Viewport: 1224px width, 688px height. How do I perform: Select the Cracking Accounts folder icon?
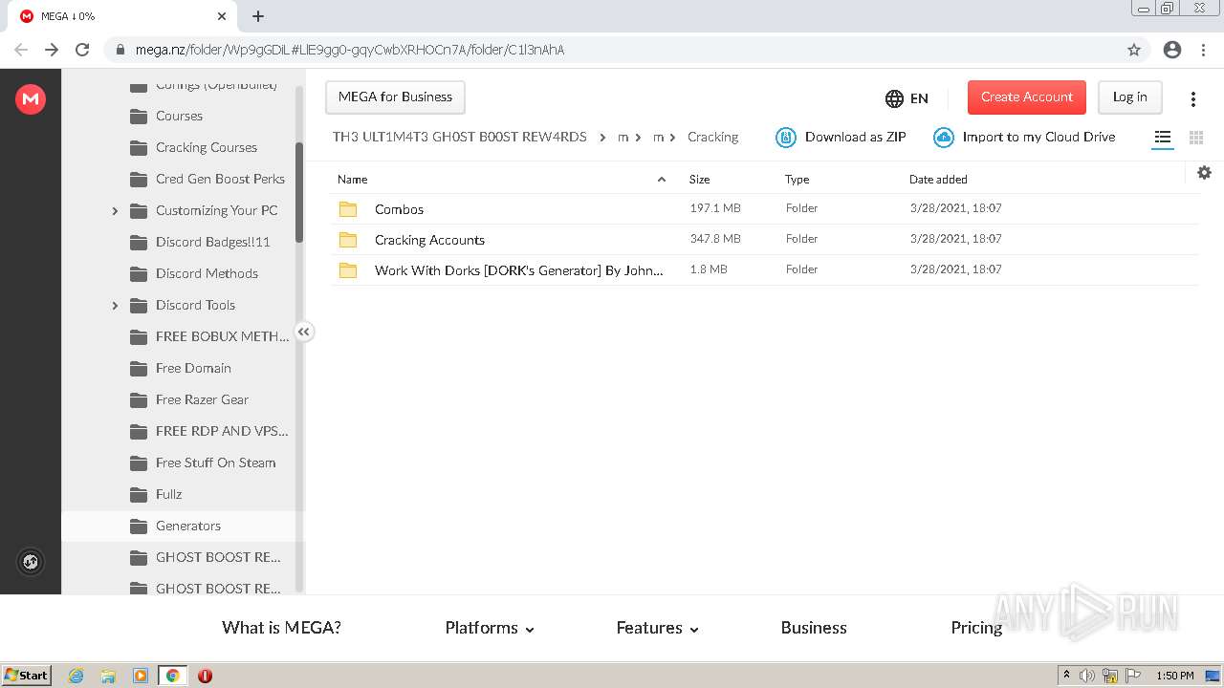pos(348,240)
